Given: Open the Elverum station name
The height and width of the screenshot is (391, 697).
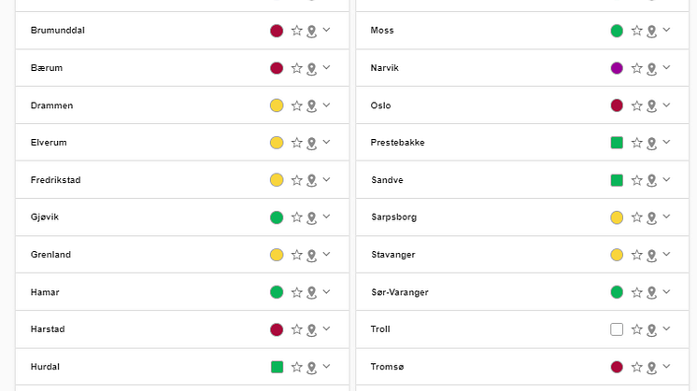Looking at the screenshot, I should [x=49, y=143].
